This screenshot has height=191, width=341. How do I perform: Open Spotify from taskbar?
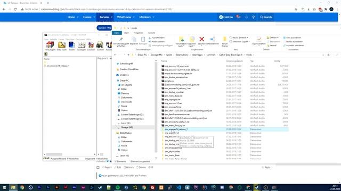click(118, 187)
